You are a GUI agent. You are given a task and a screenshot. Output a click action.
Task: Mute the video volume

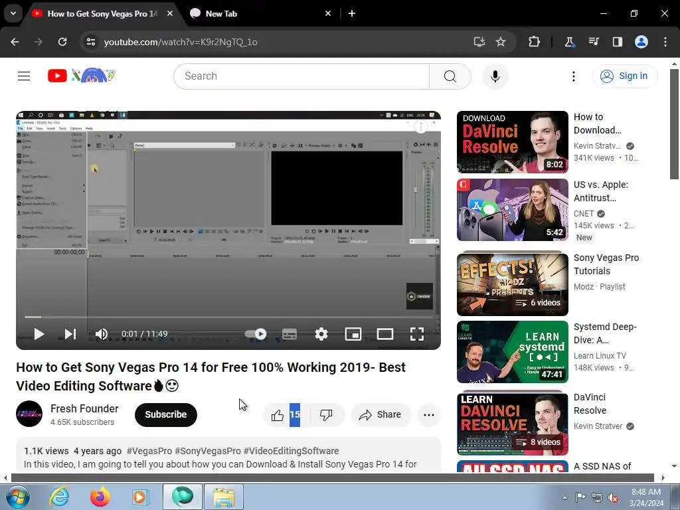pos(102,334)
